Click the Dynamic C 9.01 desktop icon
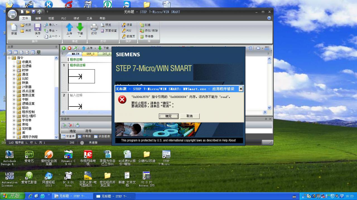The width and height of the screenshot is (357, 200). coord(68,158)
